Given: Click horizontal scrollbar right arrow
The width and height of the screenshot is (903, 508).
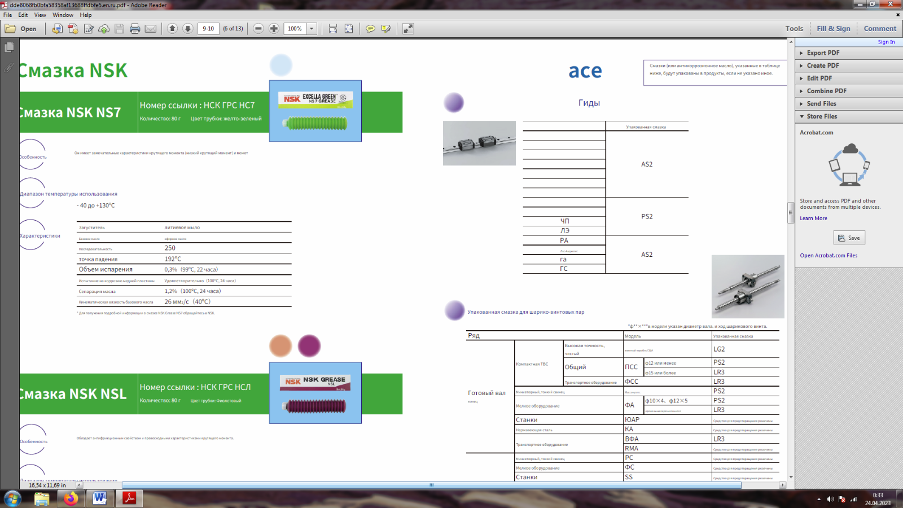Looking at the screenshot, I should (x=782, y=485).
